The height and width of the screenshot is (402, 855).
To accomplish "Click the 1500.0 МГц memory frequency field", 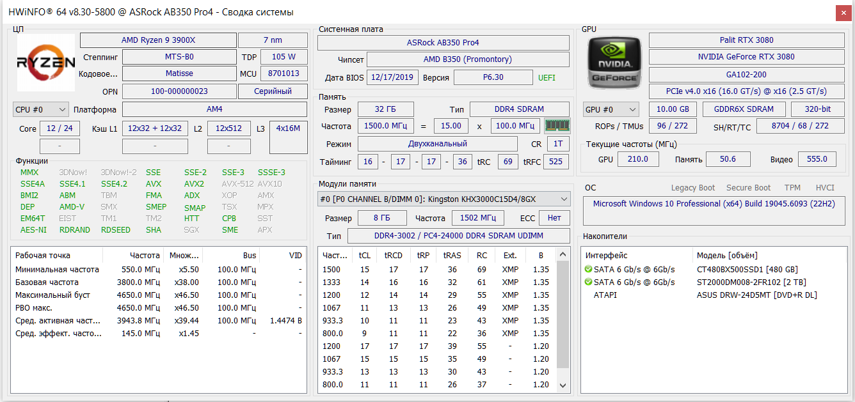I will pyautogui.click(x=386, y=126).
